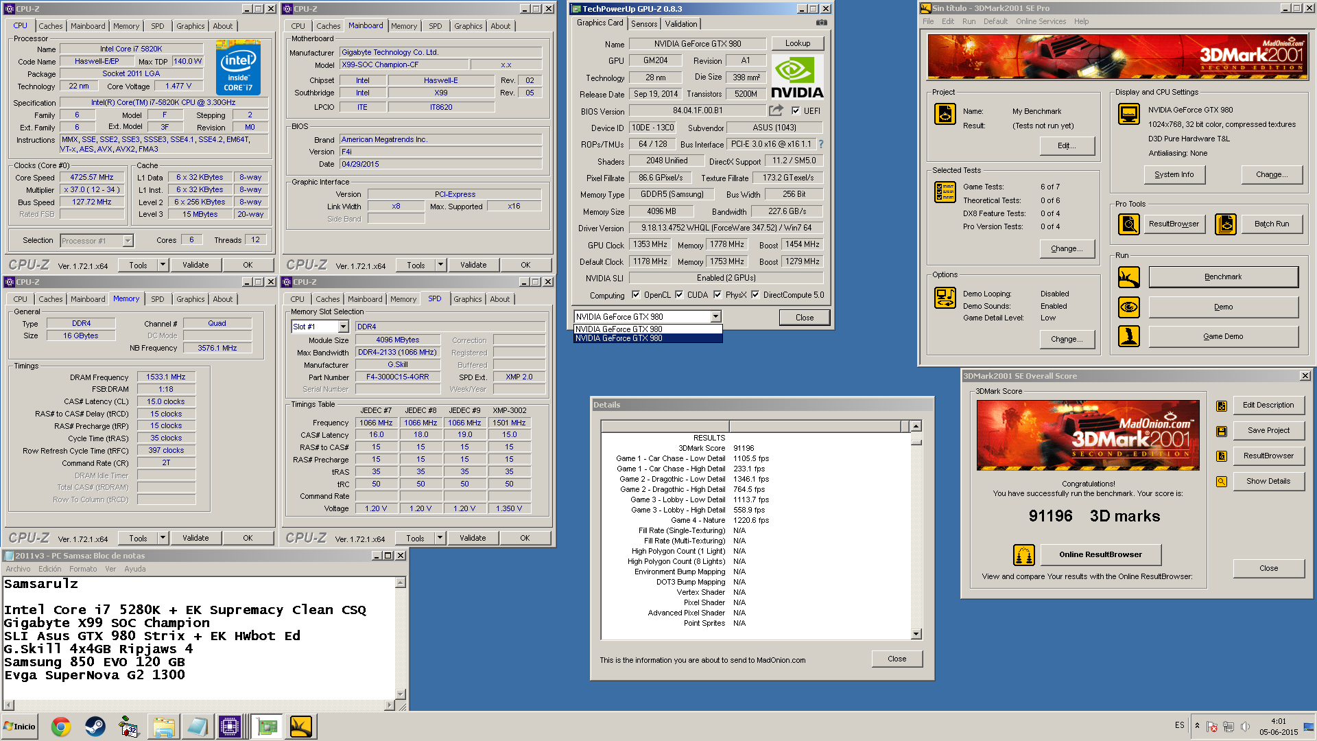Select the highlighted NVIDIA GeForce GTX 980 list entry
The image size is (1317, 741).
648,338
